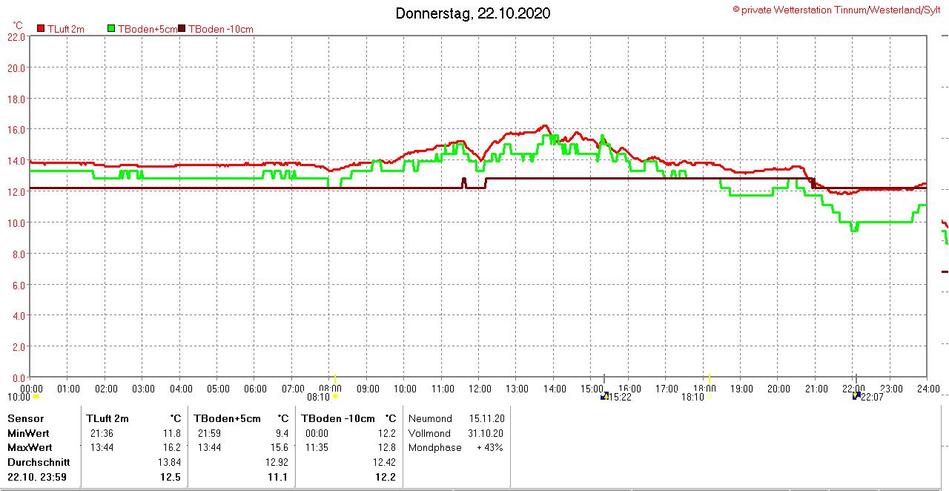Click the yellow icon beside 10:00
Image resolution: width=949 pixels, height=491 pixels.
click(36, 397)
